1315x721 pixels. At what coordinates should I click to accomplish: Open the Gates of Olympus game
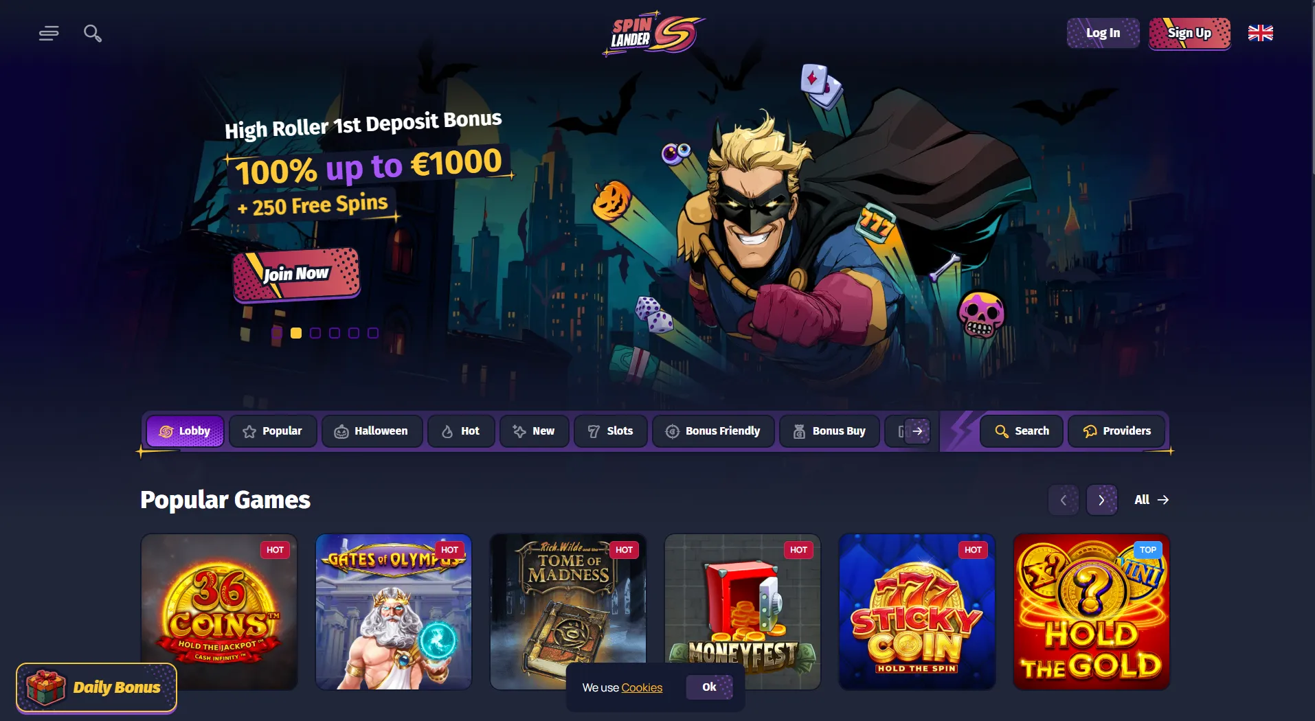(x=394, y=612)
